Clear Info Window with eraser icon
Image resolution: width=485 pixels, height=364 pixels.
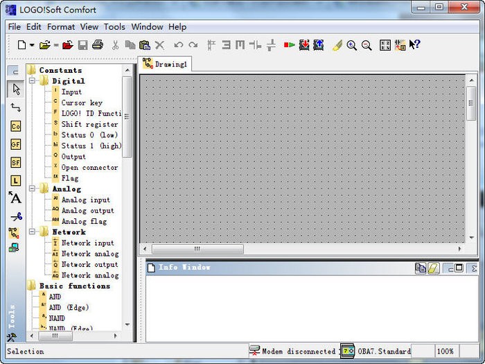(x=434, y=268)
